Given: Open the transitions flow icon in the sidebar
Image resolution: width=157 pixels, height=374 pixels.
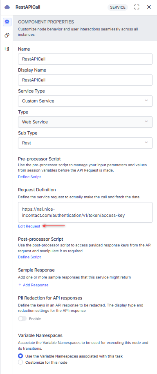Looking at the screenshot, I should (x=7, y=49).
